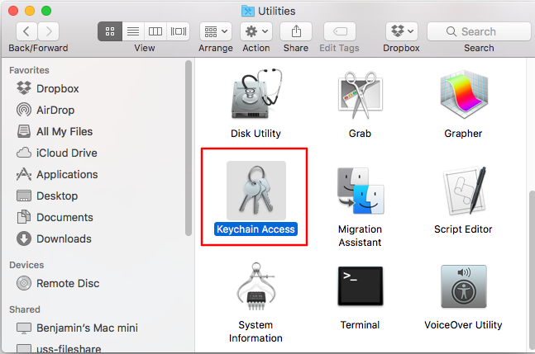Click the Migration Assistant name label

tap(360, 235)
